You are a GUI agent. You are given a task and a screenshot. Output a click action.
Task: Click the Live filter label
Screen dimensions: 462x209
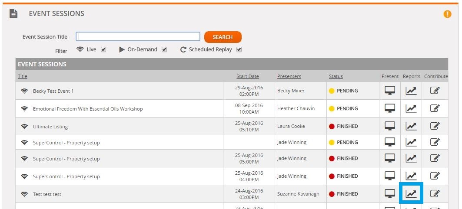(91, 49)
